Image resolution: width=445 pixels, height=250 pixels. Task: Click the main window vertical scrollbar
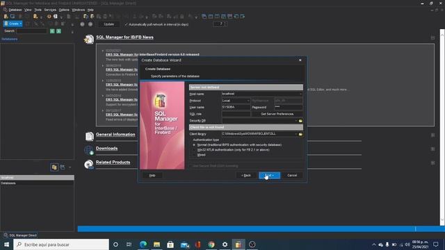coord(442,128)
